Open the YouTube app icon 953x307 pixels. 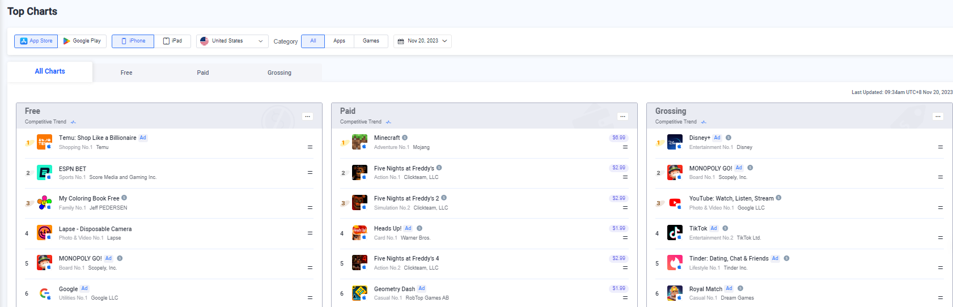coord(675,202)
